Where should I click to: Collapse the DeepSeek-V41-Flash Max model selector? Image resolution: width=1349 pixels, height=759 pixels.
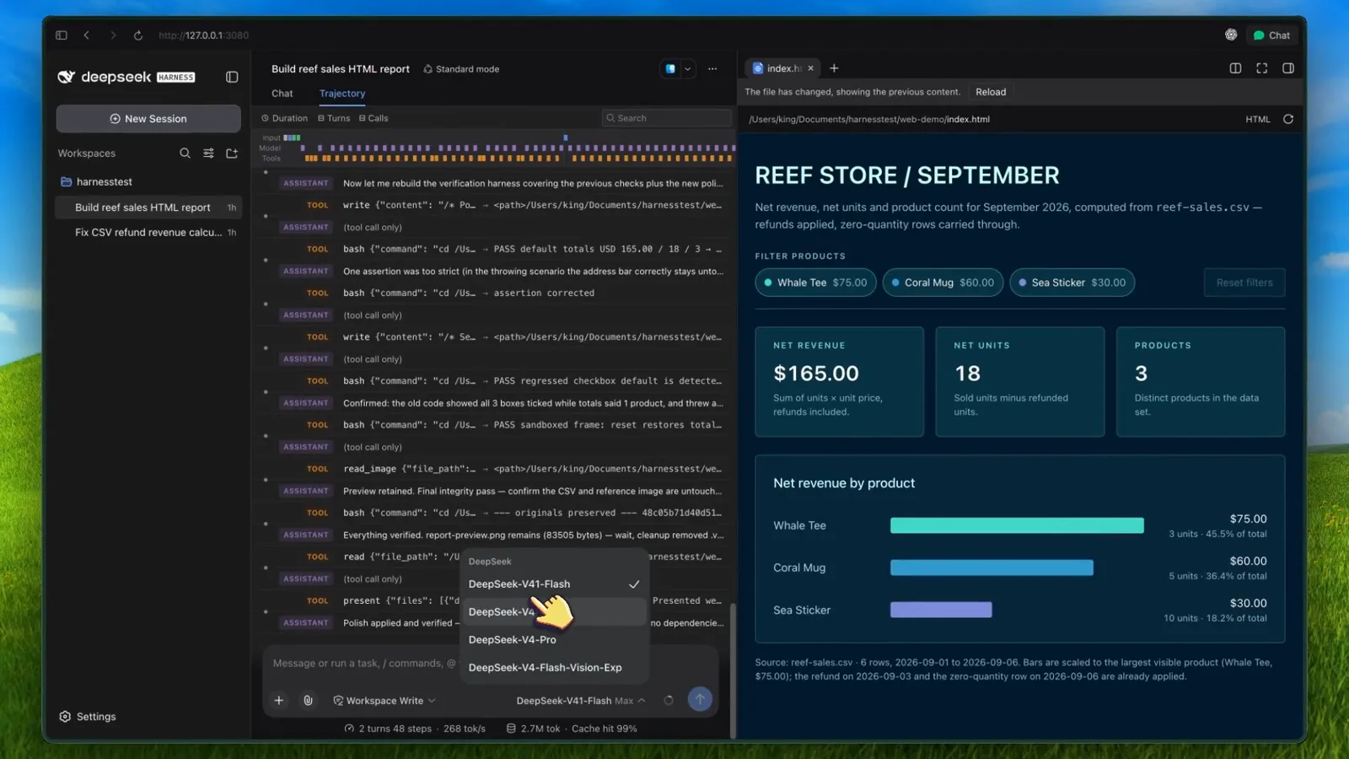[581, 701]
